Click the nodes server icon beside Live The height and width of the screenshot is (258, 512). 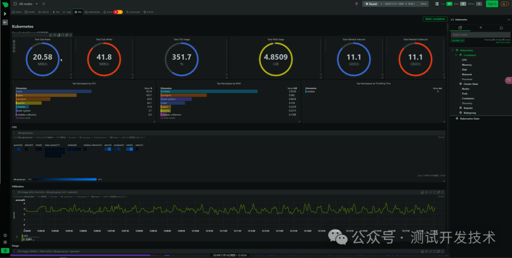point(437,4)
